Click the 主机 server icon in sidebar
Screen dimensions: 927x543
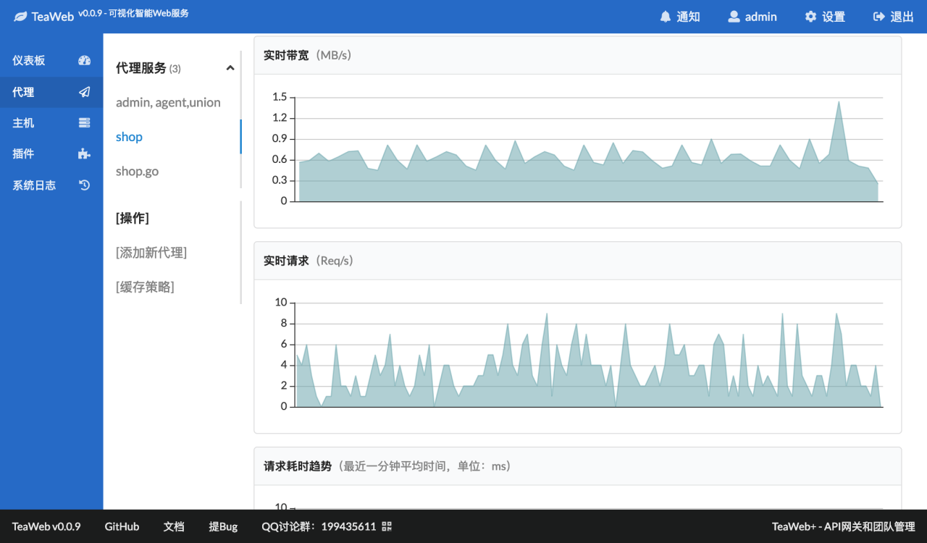pos(85,122)
